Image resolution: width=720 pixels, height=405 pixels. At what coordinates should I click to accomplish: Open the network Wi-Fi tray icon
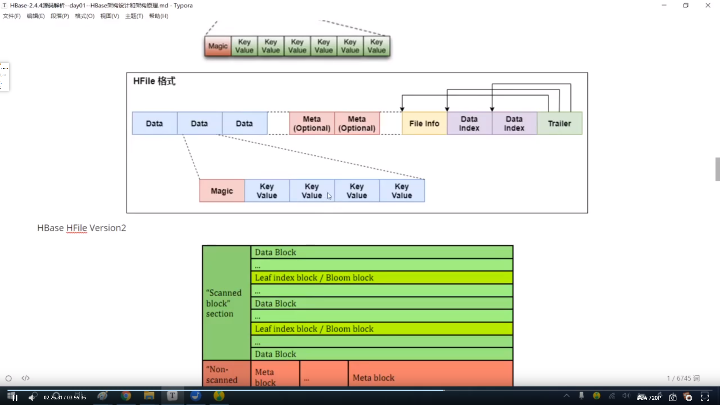(x=612, y=396)
